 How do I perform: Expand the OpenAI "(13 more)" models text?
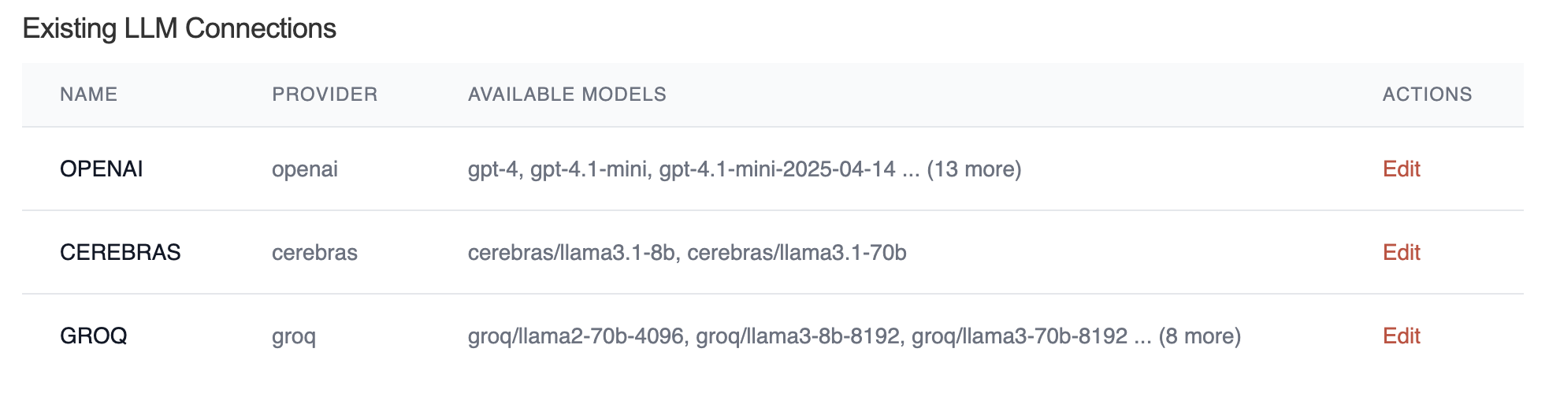pos(974,169)
